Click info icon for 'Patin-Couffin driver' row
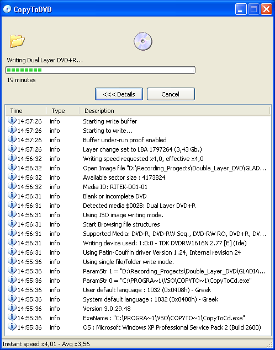Screen dimensions: 275x350 12,252
